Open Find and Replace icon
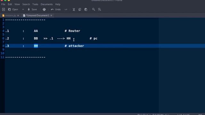 tap(100, 9)
